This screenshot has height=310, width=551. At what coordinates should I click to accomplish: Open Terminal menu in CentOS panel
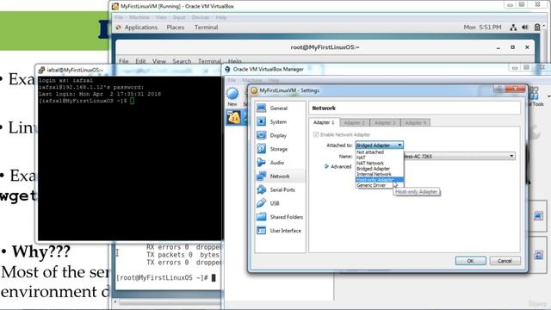click(207, 28)
